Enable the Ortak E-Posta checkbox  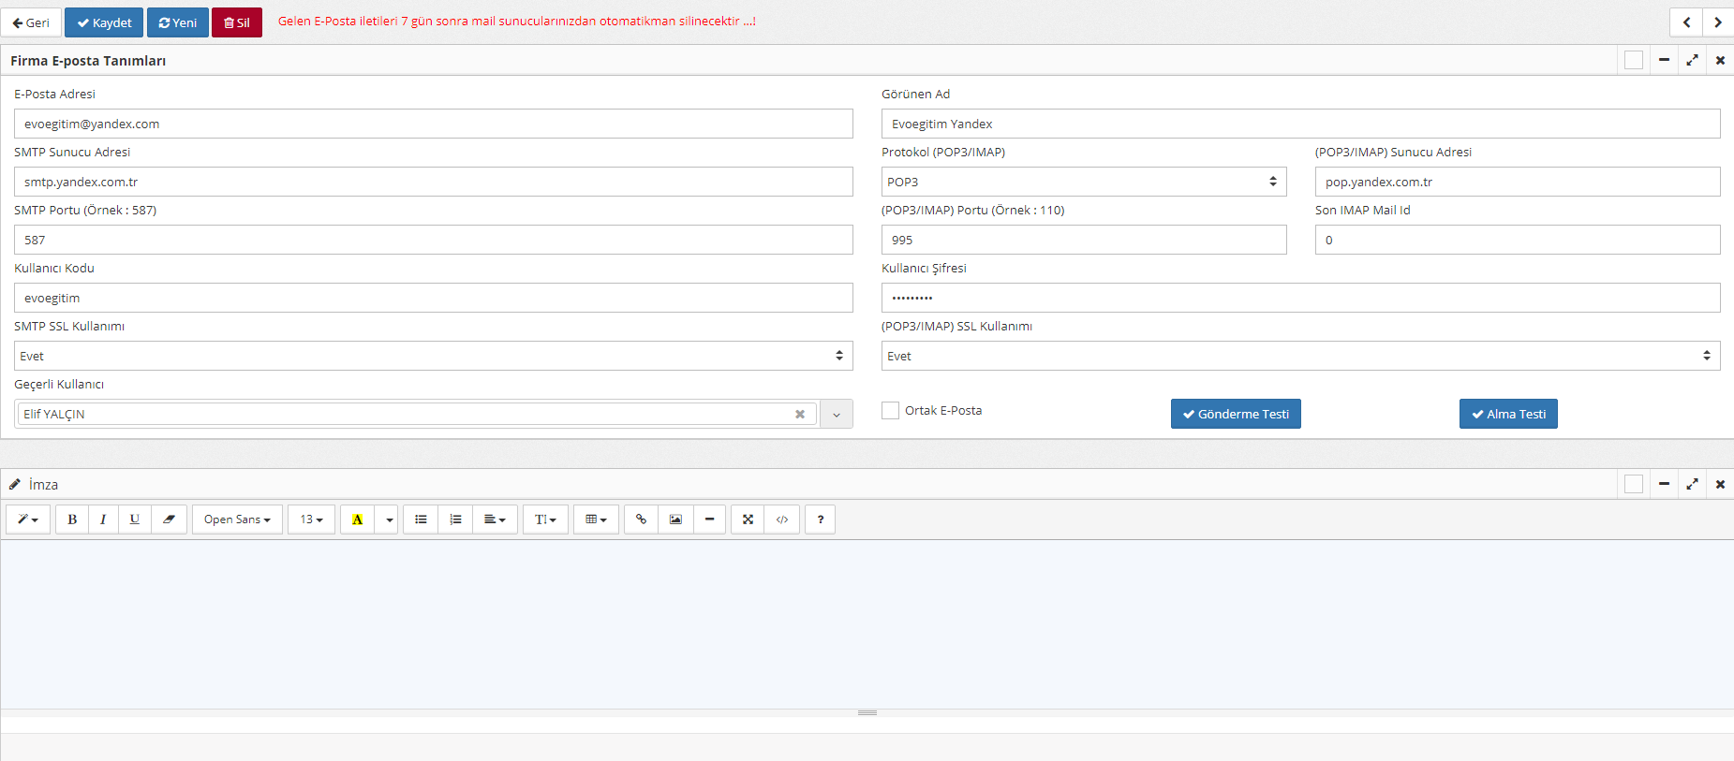pyautogui.click(x=890, y=410)
